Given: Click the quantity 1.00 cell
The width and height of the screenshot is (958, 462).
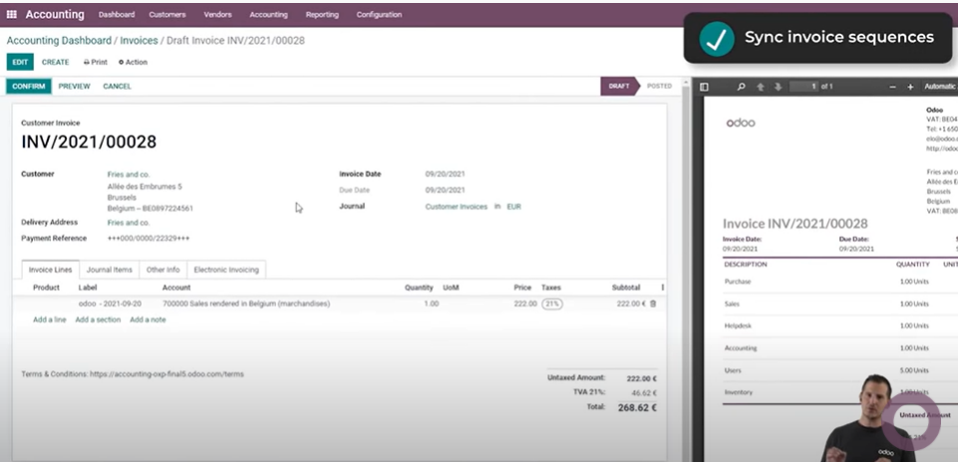Looking at the screenshot, I should coord(432,304).
